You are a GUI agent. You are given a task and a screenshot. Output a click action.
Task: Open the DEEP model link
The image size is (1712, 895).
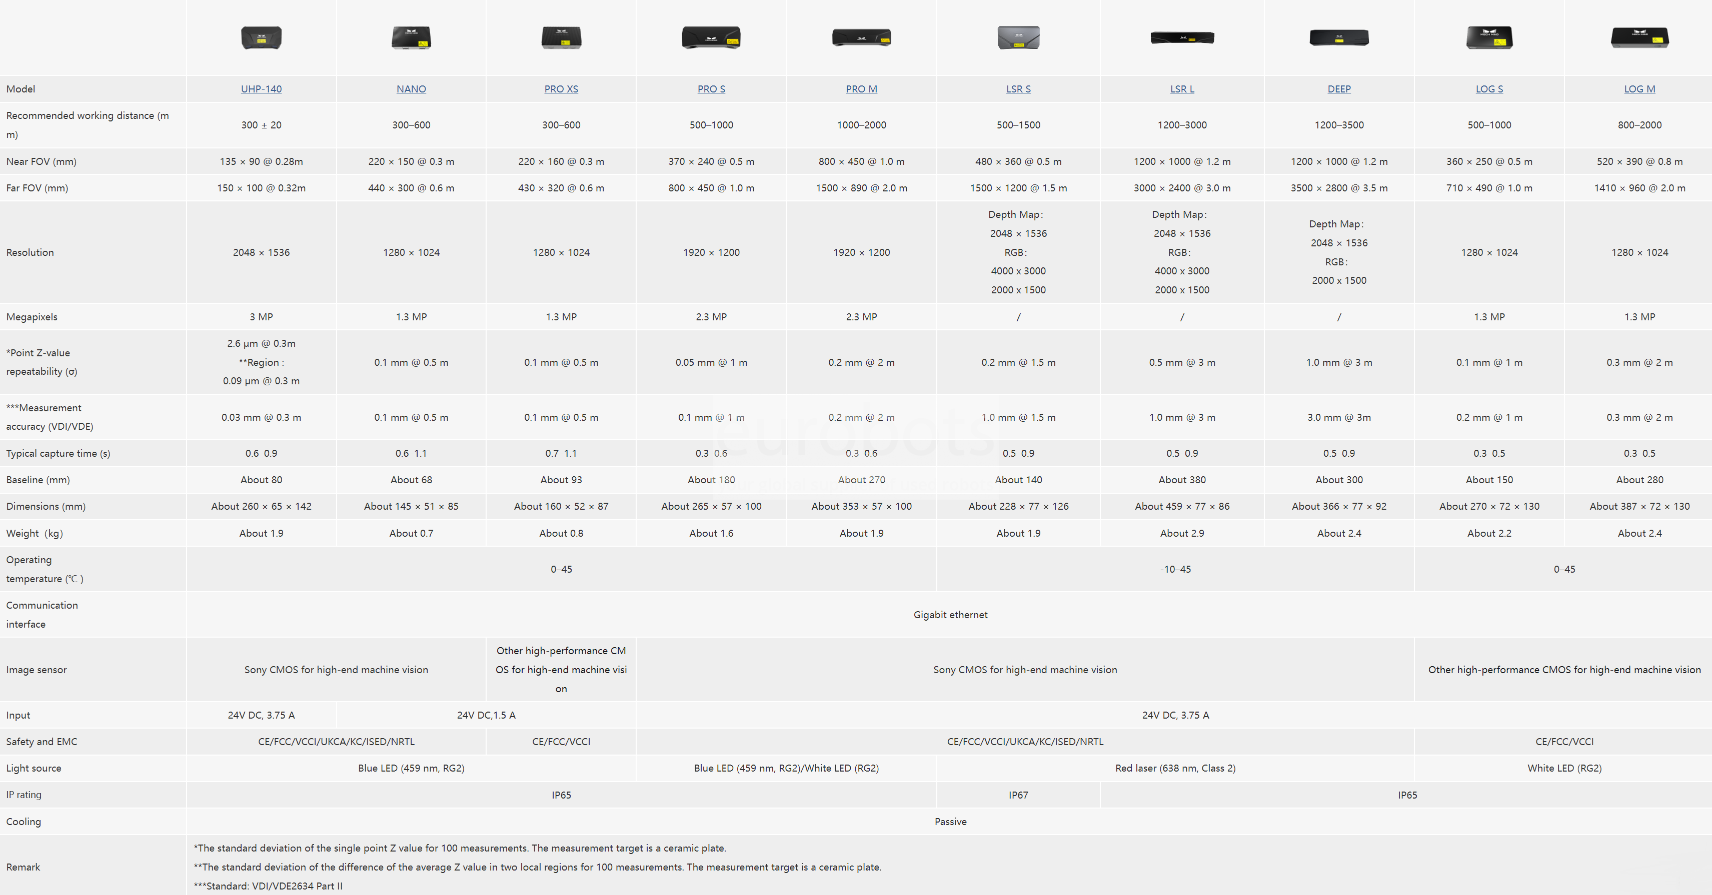pyautogui.click(x=1339, y=89)
